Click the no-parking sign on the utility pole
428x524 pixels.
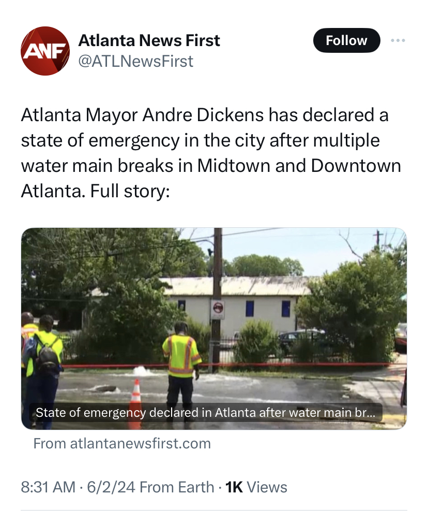click(x=218, y=309)
